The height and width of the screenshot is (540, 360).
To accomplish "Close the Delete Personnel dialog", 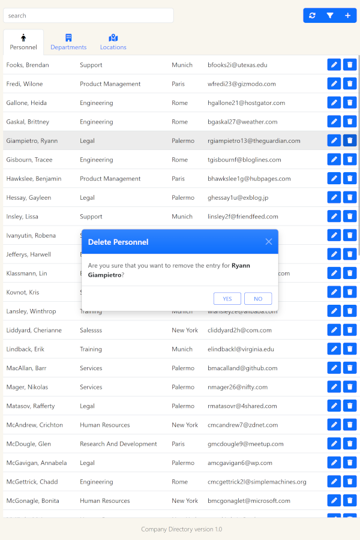I will pos(269,242).
